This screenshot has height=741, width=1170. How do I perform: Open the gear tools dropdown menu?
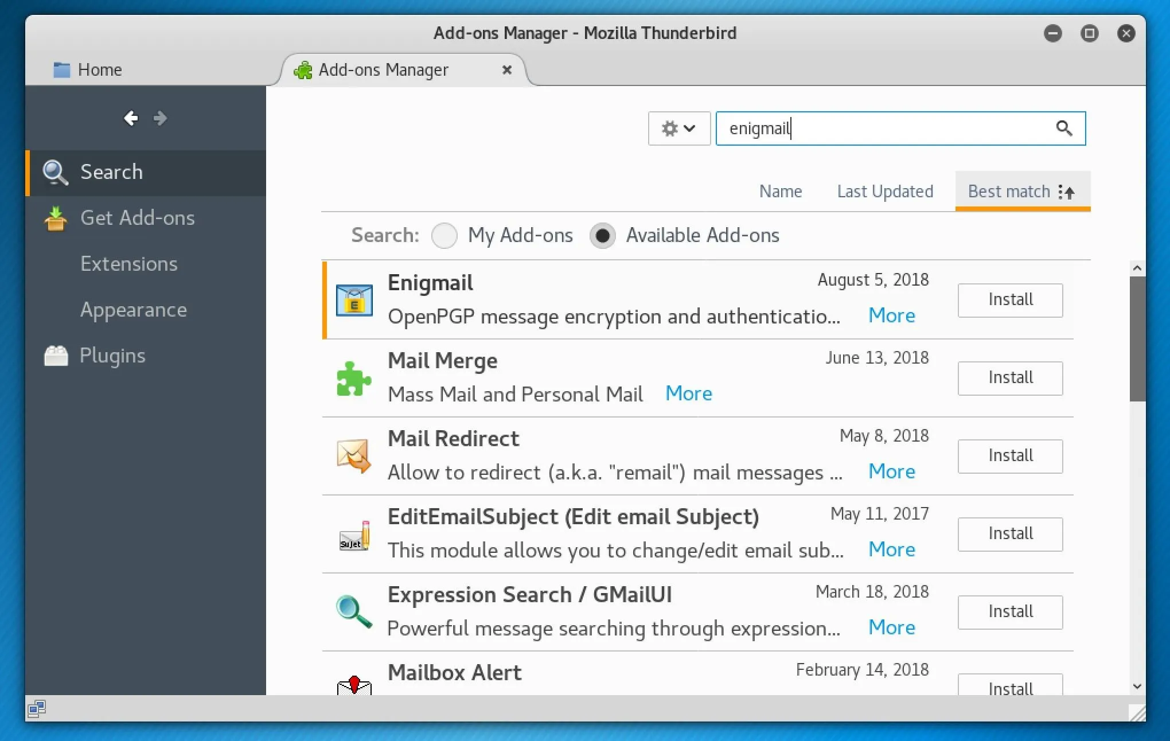tap(679, 128)
